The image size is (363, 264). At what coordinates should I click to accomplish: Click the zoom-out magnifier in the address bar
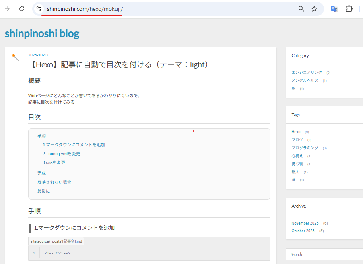click(x=301, y=8)
